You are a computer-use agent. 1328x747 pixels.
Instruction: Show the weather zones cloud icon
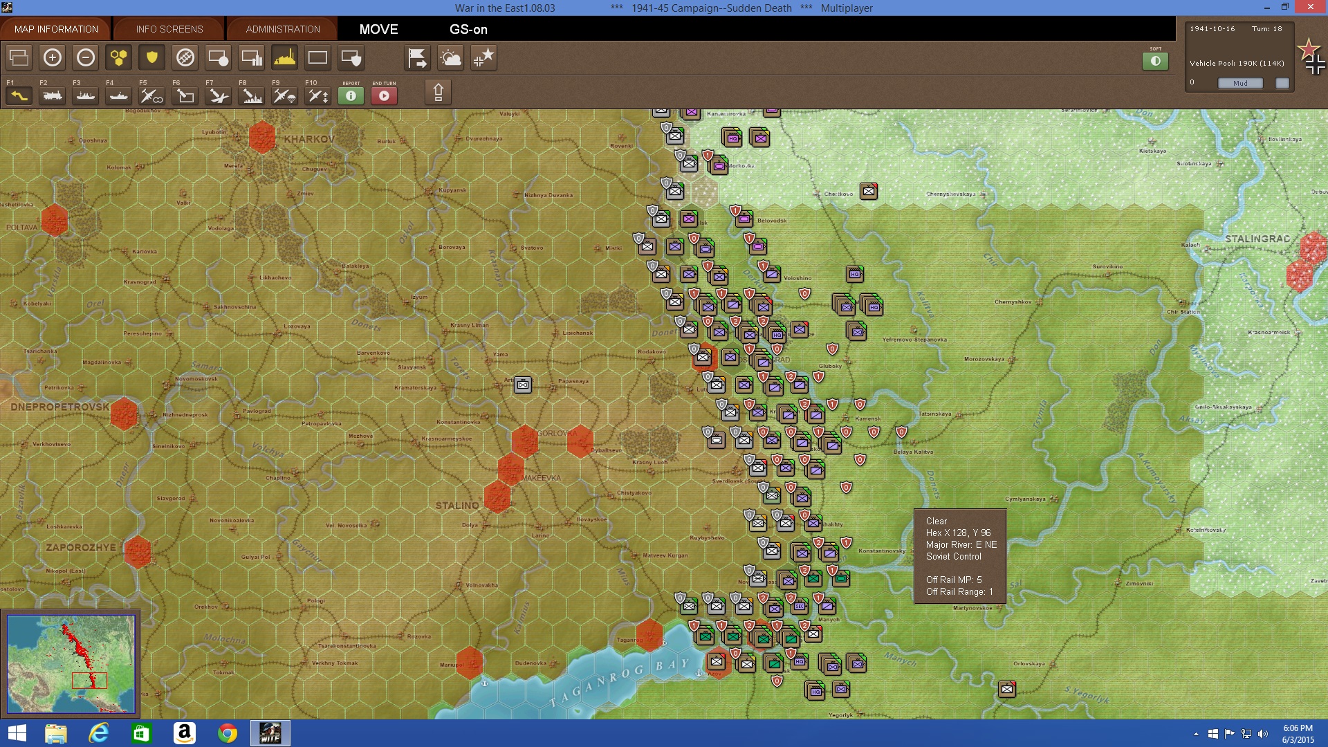450,57
